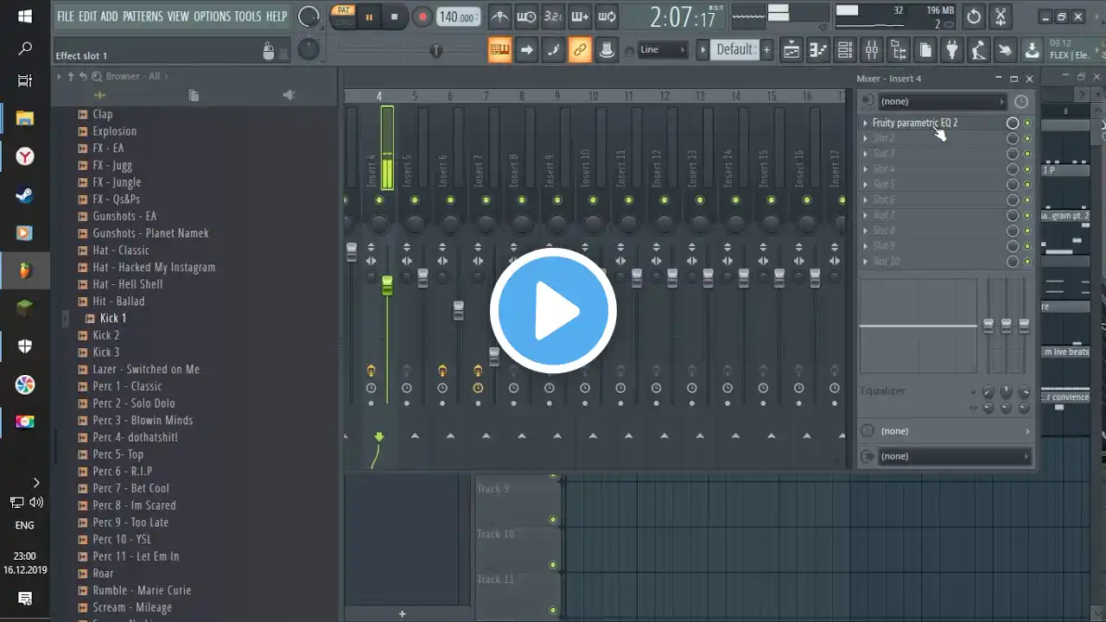Open the Line snap dropdown

point(663,50)
